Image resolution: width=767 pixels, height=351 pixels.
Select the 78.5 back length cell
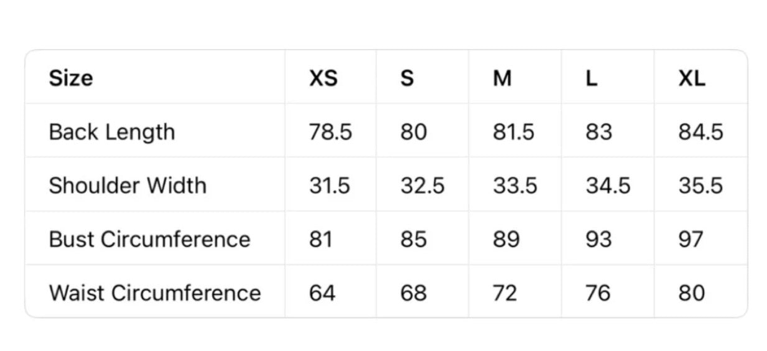coord(330,132)
